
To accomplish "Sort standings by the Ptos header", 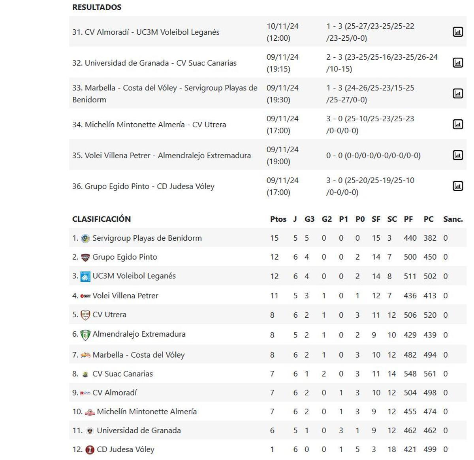I will pyautogui.click(x=279, y=219).
